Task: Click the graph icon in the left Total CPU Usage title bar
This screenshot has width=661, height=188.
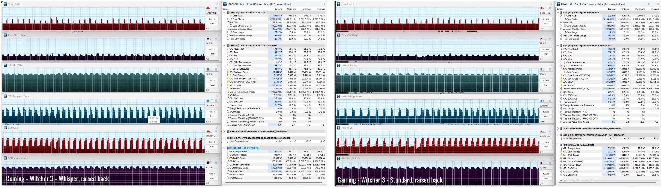Action: (5, 35)
